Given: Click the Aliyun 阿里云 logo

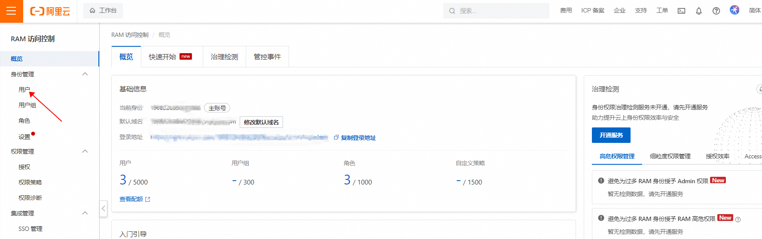Looking at the screenshot, I should [x=50, y=11].
